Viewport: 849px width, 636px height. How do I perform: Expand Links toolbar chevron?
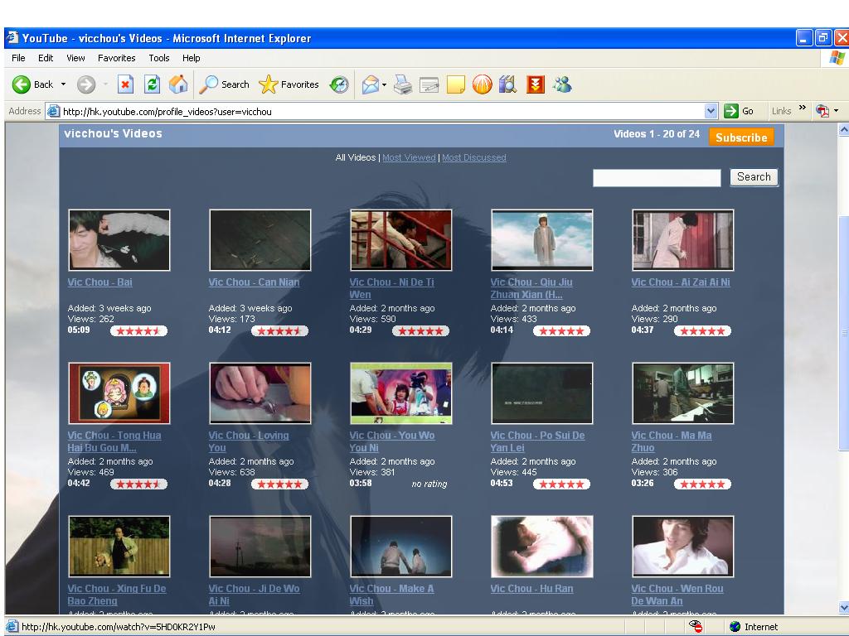803,108
